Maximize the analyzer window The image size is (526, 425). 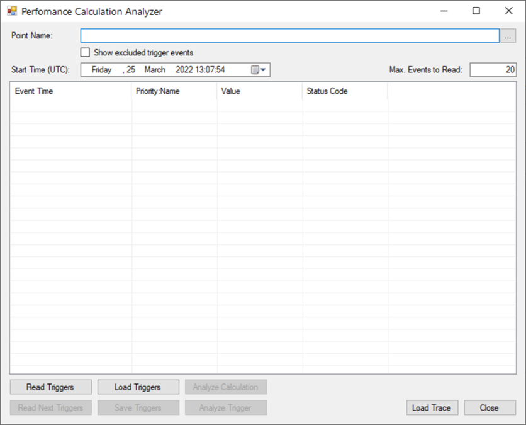tap(476, 11)
